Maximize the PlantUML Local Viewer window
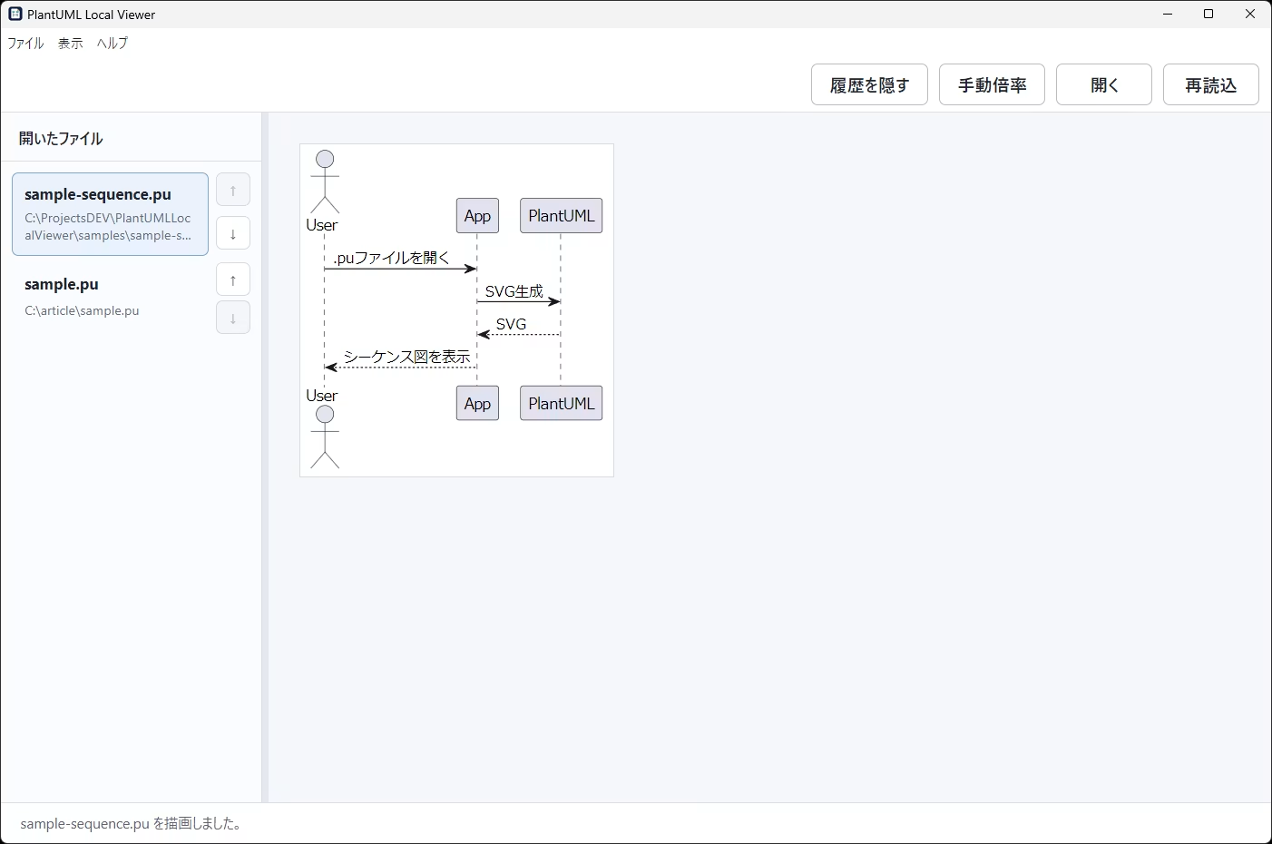1272x844 pixels. [x=1208, y=14]
